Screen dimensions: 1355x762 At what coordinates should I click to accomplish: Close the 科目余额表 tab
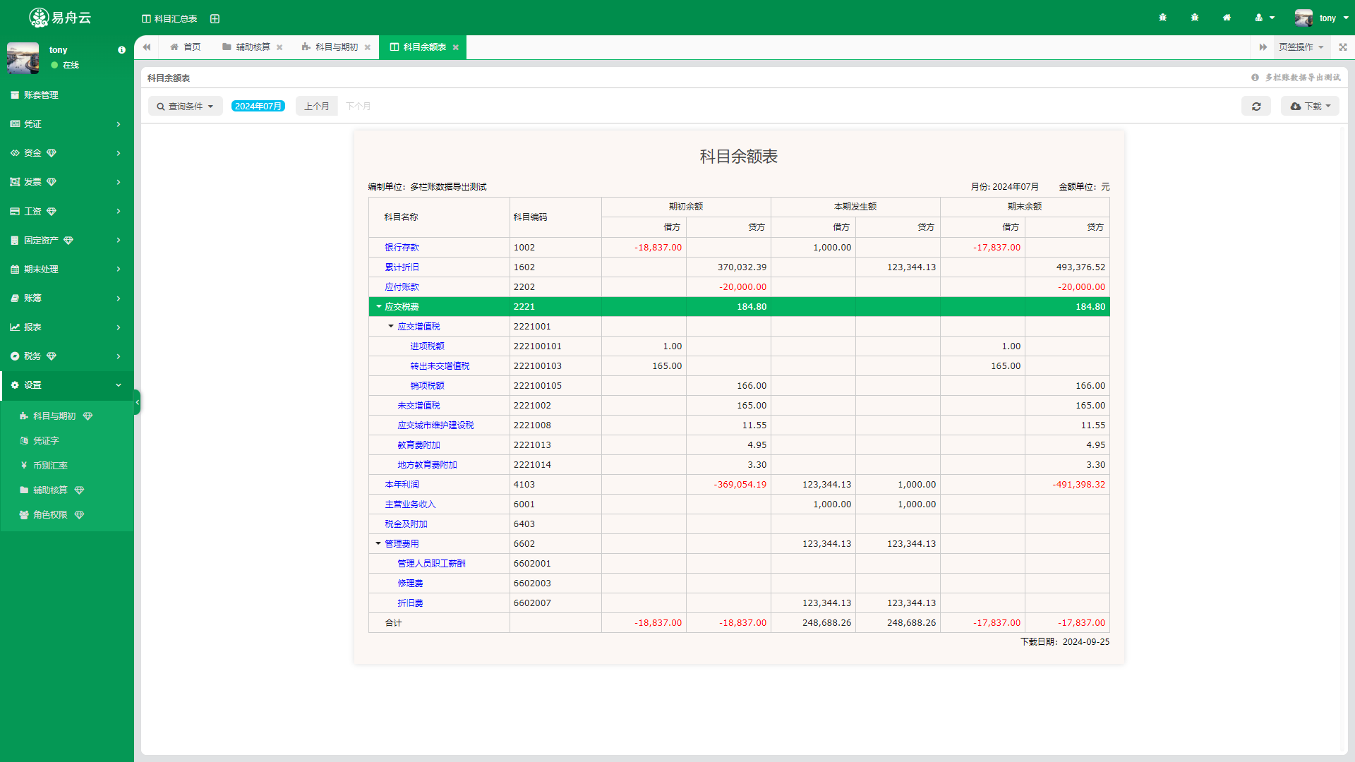pos(455,47)
